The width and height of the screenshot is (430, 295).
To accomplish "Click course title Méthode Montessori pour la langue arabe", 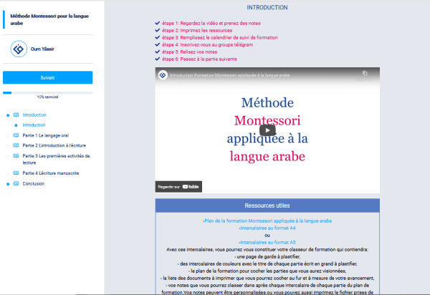I will pyautogui.click(x=49, y=19).
